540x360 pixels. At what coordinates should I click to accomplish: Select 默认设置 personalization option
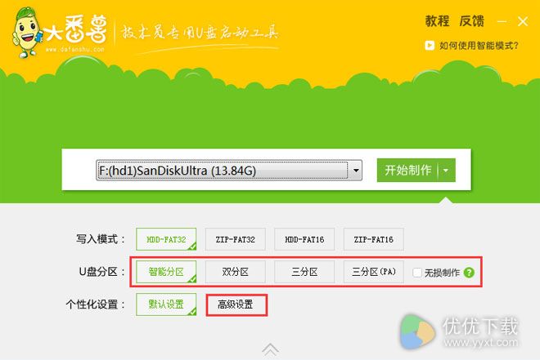[x=166, y=304]
